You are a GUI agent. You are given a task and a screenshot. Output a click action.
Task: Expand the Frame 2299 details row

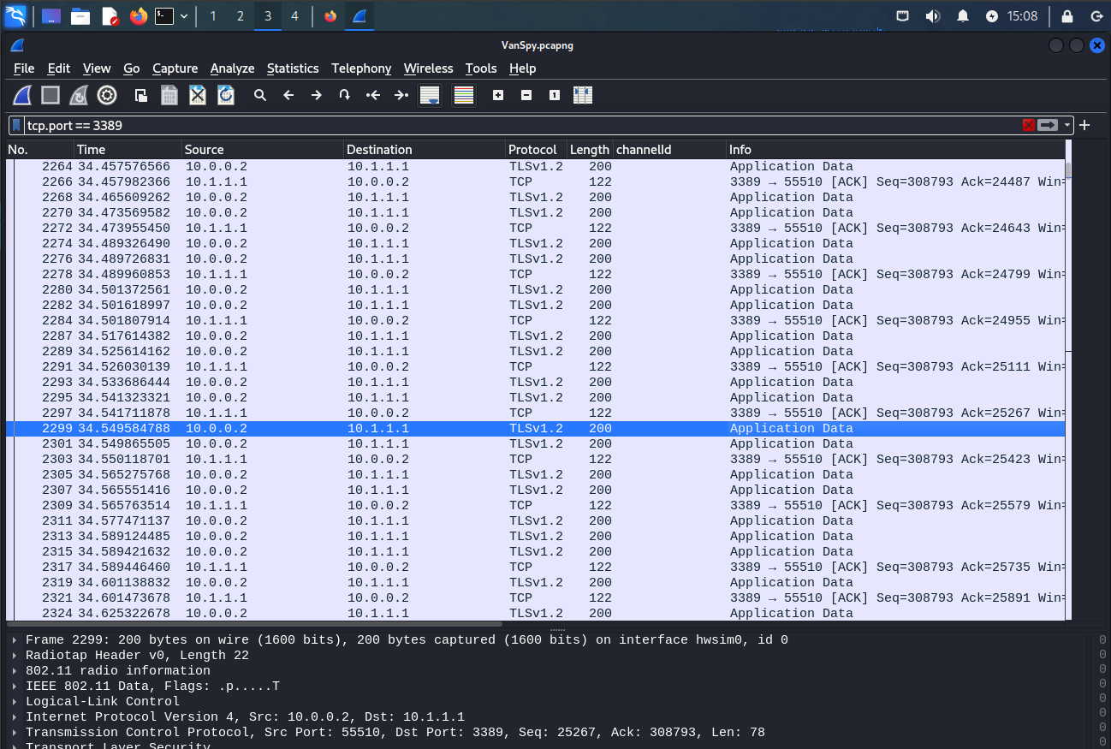tap(15, 640)
